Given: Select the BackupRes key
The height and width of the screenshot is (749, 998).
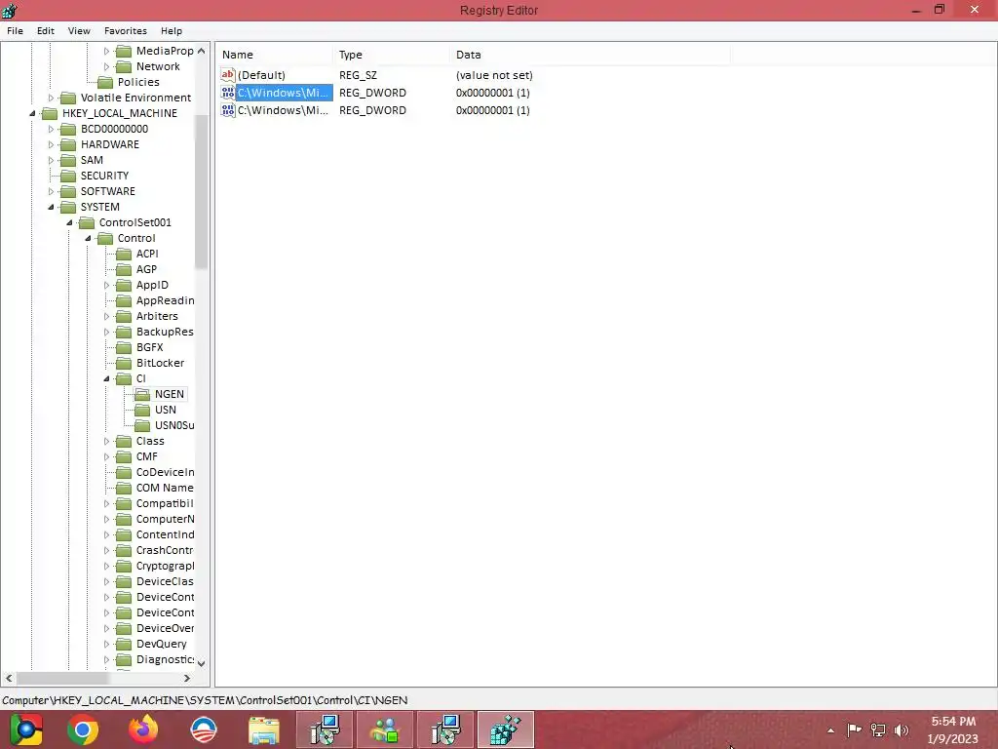Looking at the screenshot, I should pyautogui.click(x=164, y=332).
